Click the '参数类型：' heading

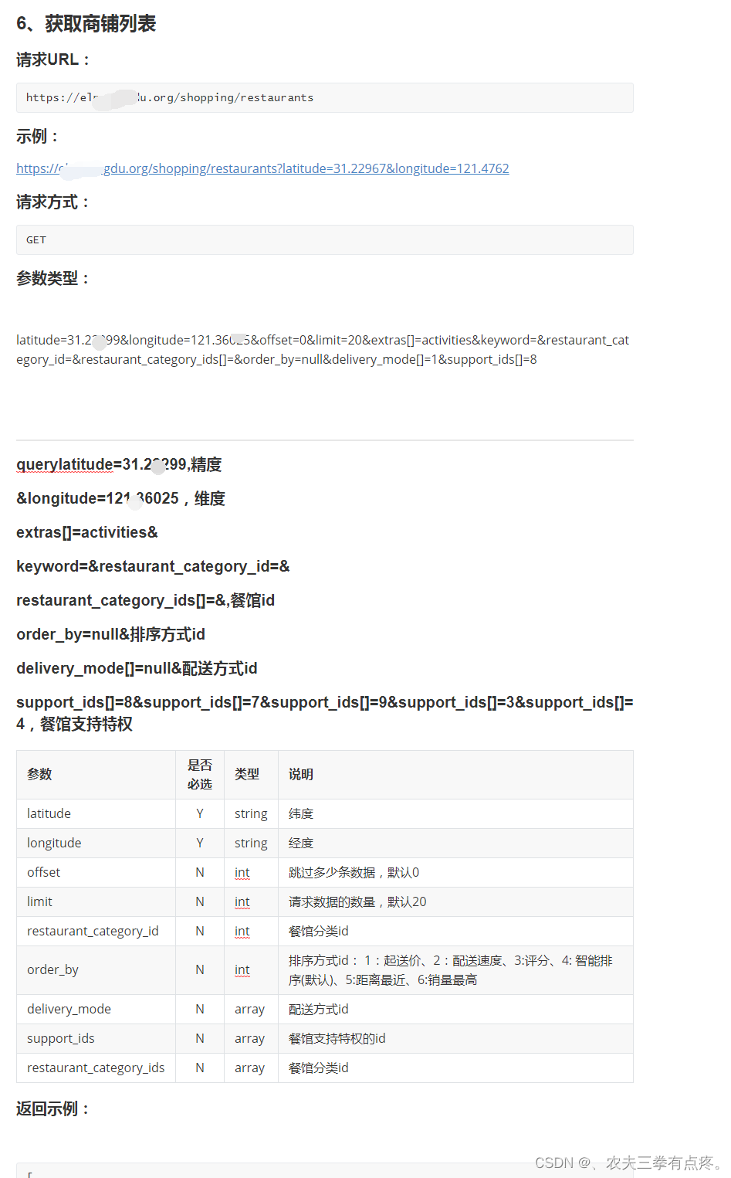click(x=53, y=278)
